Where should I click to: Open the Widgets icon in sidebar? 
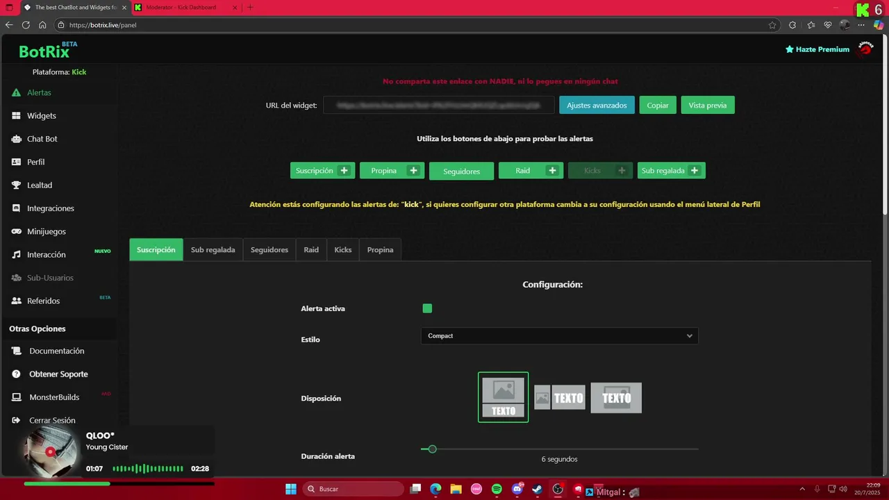(16, 116)
